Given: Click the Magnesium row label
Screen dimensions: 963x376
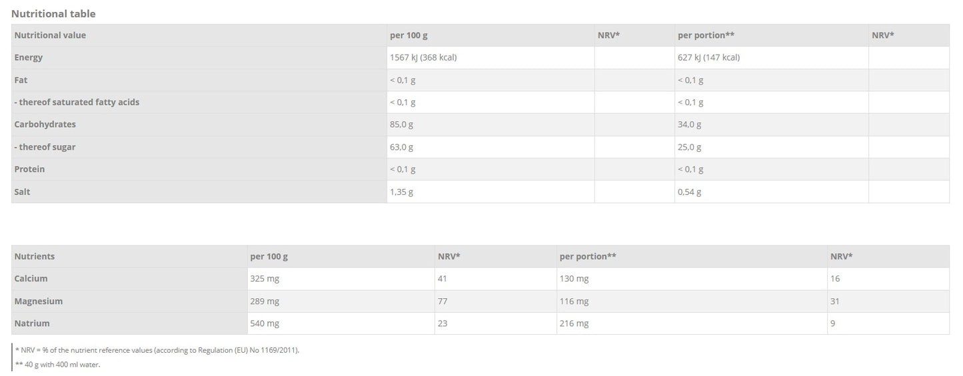Looking at the screenshot, I should tap(39, 301).
